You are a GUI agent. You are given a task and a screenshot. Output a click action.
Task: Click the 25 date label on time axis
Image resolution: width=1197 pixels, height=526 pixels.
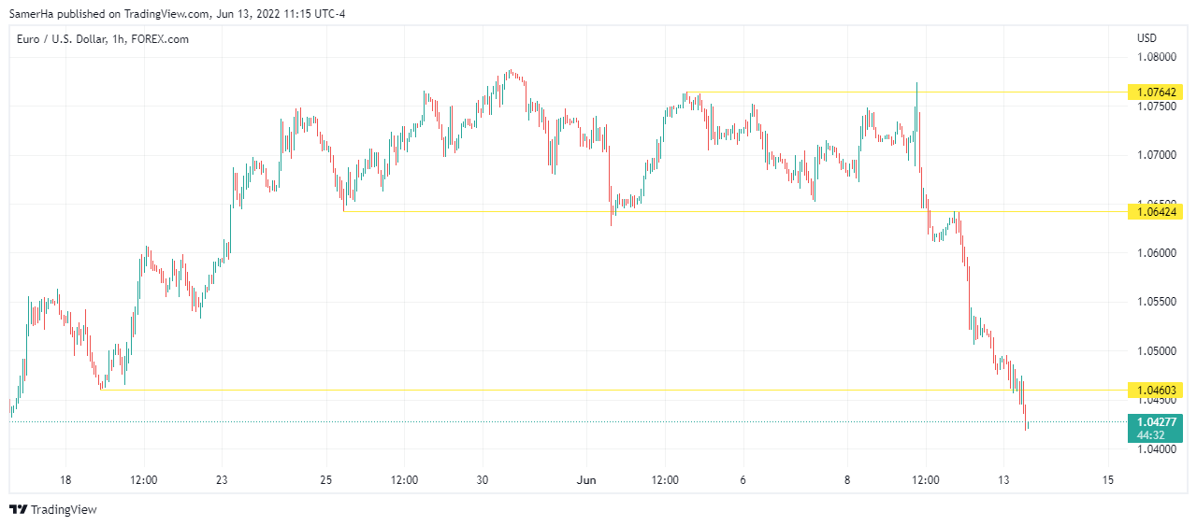(x=325, y=480)
